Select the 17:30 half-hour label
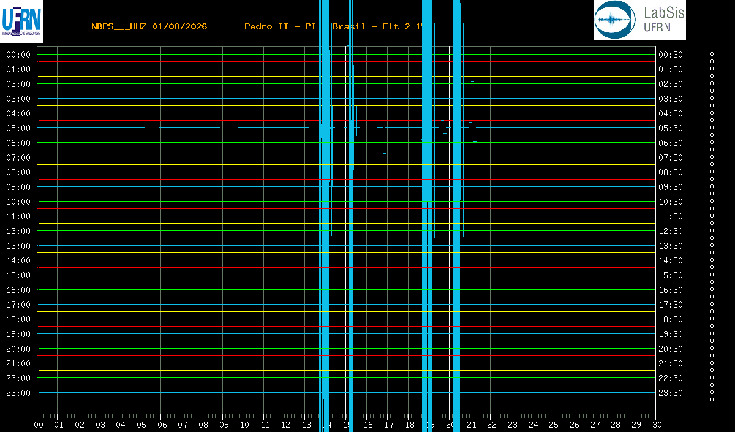735x432 pixels. [671, 305]
